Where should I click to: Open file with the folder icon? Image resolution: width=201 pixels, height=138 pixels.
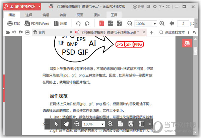click(8, 32)
